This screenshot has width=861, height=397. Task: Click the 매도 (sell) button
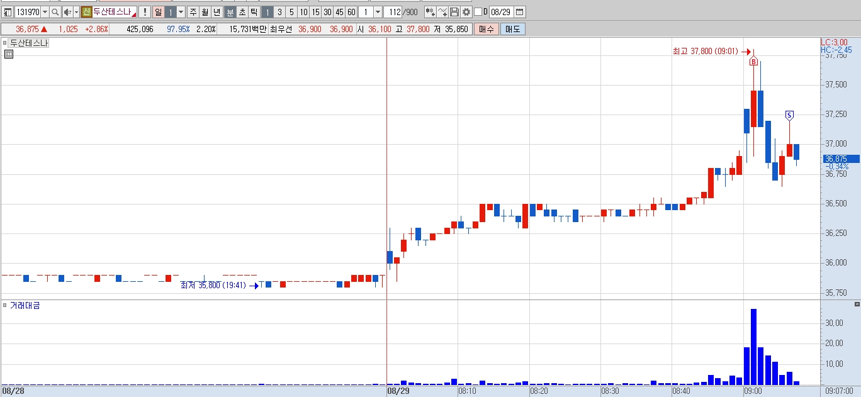pyautogui.click(x=512, y=29)
